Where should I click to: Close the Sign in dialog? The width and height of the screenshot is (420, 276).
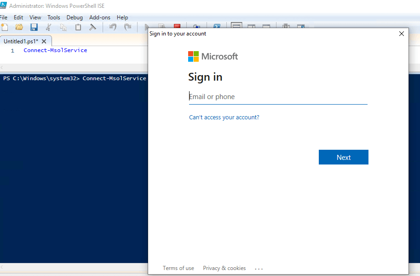point(401,34)
